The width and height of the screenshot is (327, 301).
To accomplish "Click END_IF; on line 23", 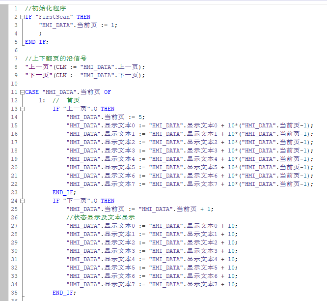I will pyautogui.click(x=64, y=192).
